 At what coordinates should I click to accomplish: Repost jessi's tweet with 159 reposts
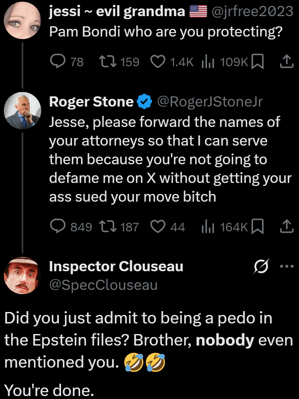coord(106,62)
